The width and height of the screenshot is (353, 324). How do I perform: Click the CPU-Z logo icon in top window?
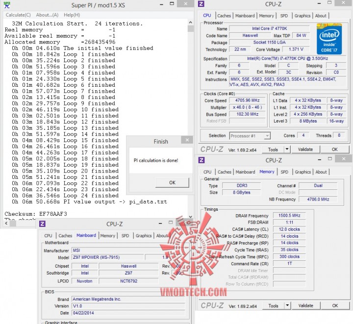201,4
